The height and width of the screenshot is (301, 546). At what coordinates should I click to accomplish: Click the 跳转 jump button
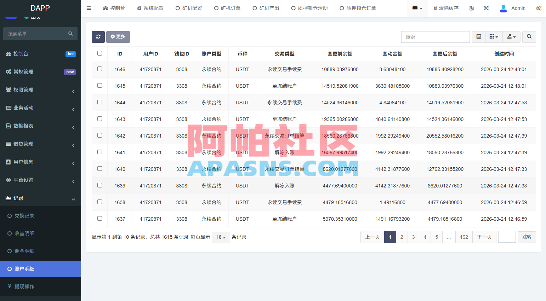[x=527, y=237]
